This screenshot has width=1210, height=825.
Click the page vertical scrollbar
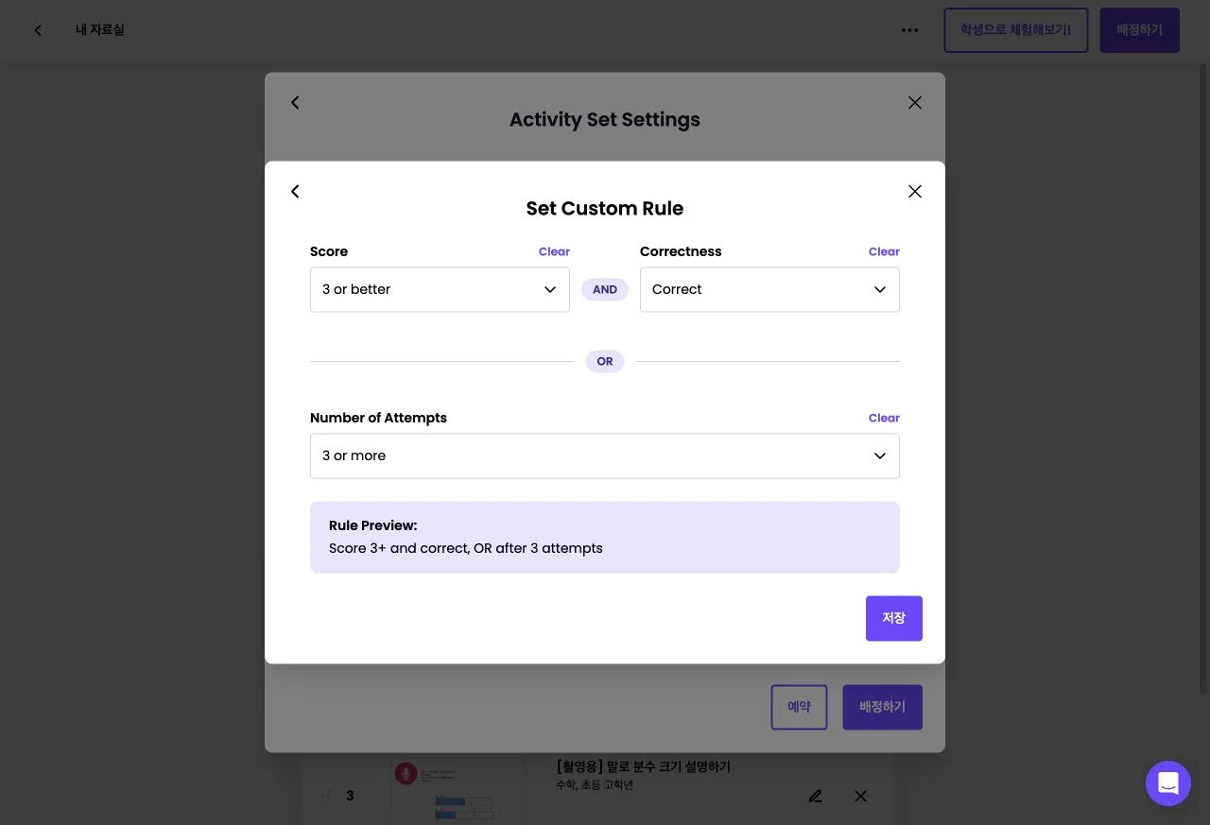[x=1203, y=378]
